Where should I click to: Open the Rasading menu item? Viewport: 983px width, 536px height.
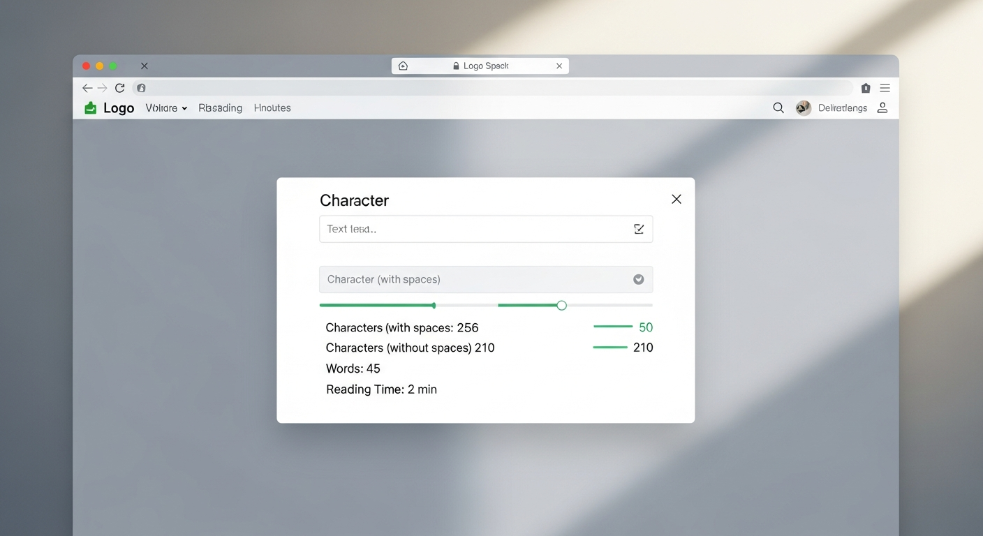(x=220, y=108)
